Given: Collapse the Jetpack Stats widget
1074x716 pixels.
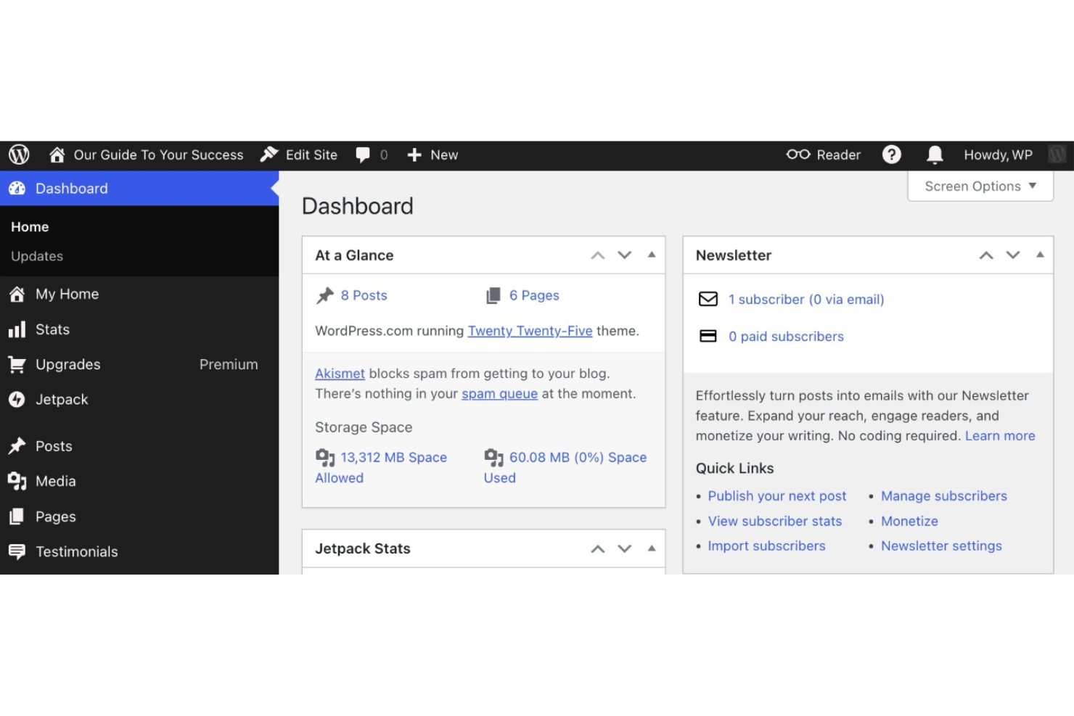Looking at the screenshot, I should 651,548.
